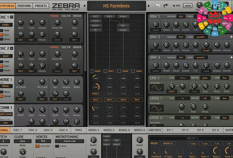Open OSC 2 stack mode quad dropdown
Image resolution: width=233 pixels, height=158 pixels.
tap(6, 56)
